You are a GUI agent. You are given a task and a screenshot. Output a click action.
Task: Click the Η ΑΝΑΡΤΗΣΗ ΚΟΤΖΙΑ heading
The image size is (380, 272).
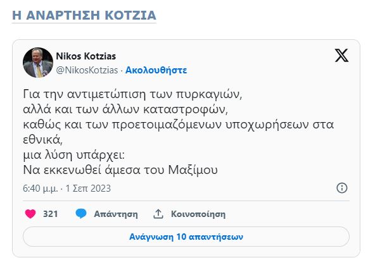pyautogui.click(x=84, y=15)
